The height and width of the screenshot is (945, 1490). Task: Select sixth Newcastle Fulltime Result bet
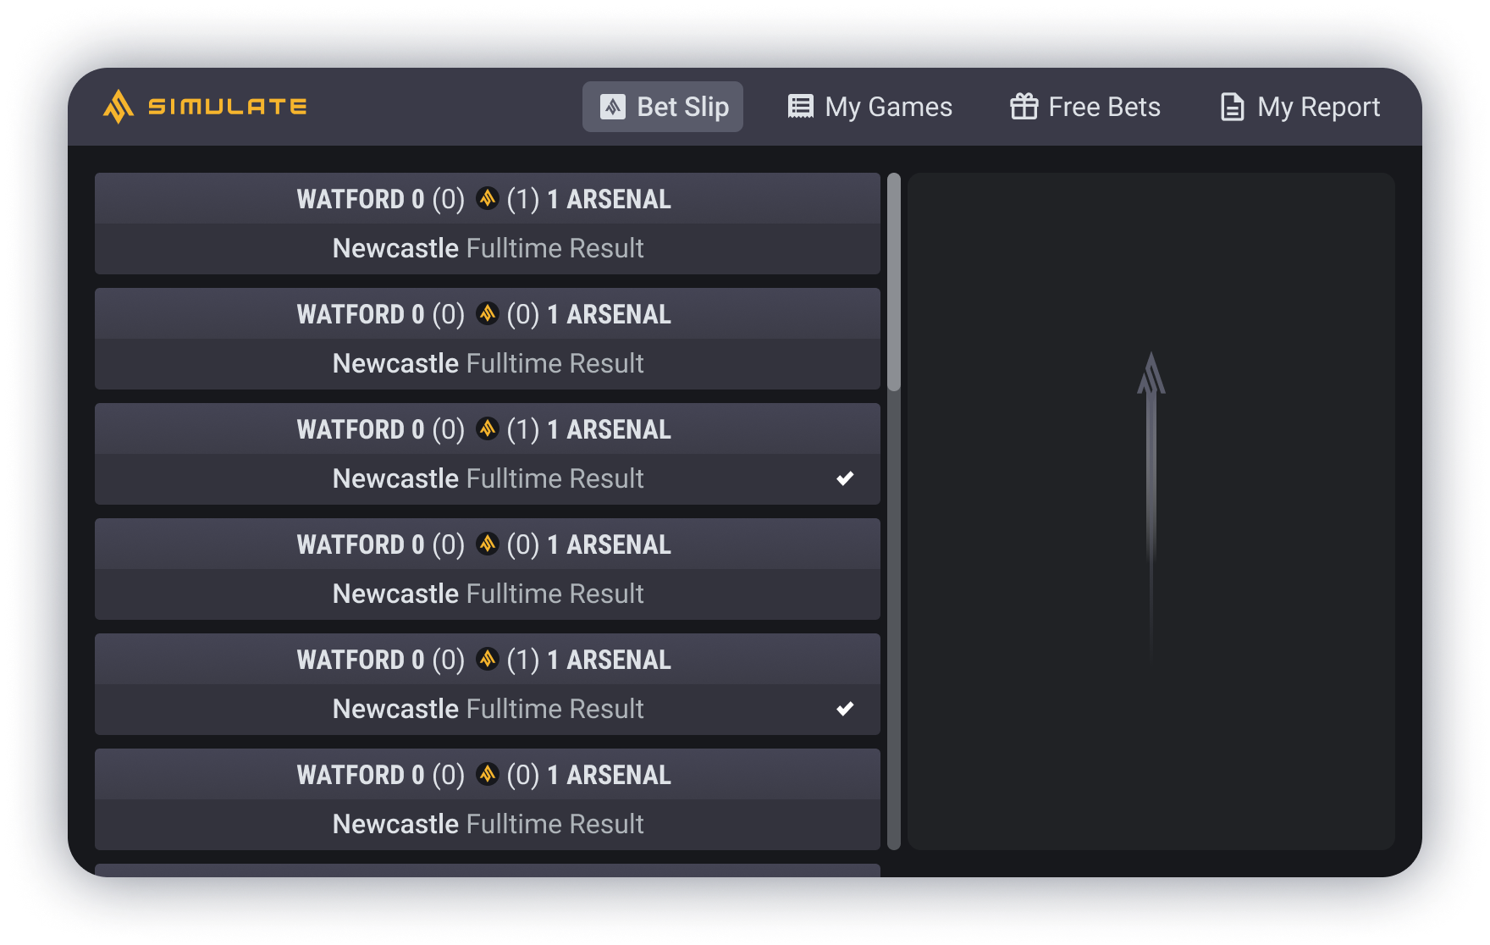[x=488, y=825]
